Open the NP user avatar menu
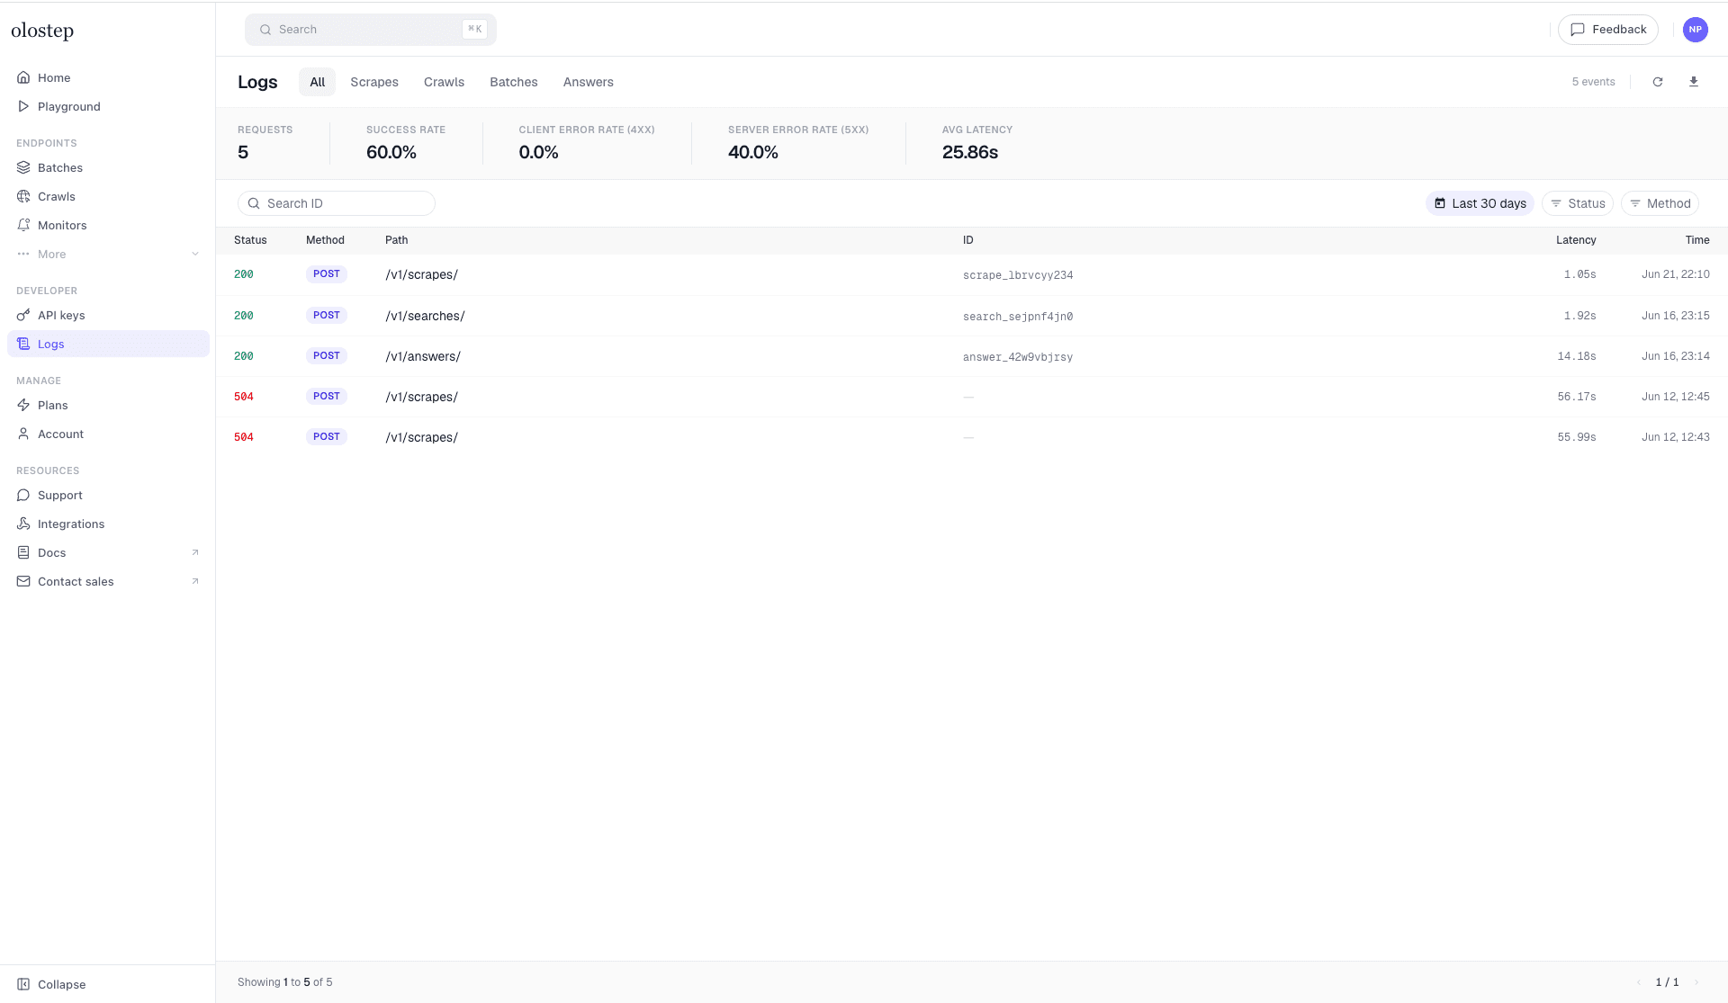The height and width of the screenshot is (1003, 1728). 1696,30
